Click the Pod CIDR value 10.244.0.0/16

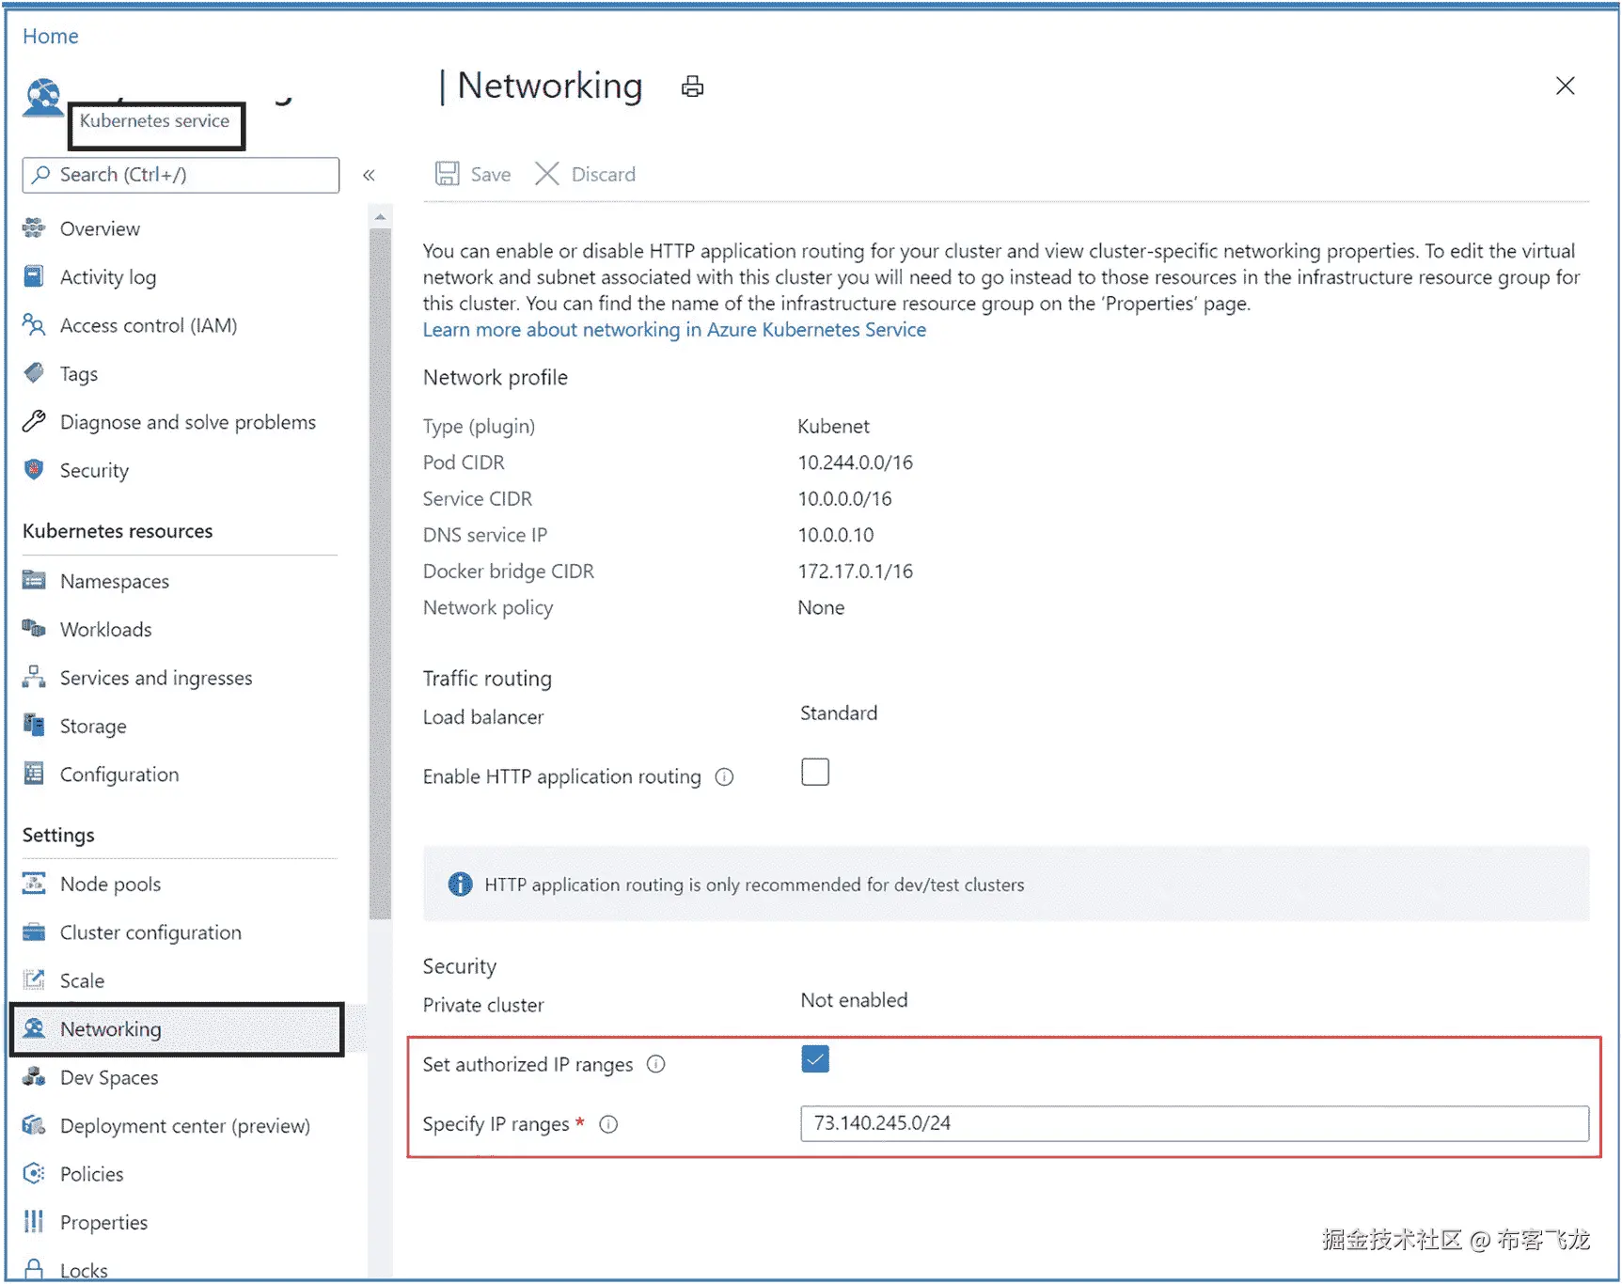[856, 462]
